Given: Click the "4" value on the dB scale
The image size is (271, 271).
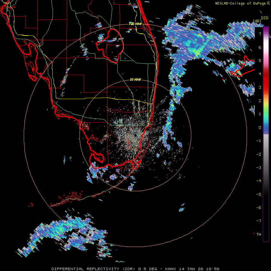Looking at the screenshot, I should pyautogui.click(x=260, y=74).
